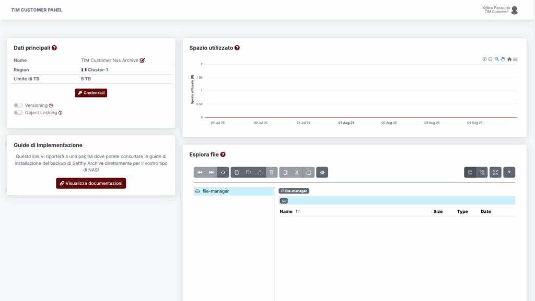Select the chart pan hand tool
This screenshot has width=535, height=301.
(x=503, y=59)
